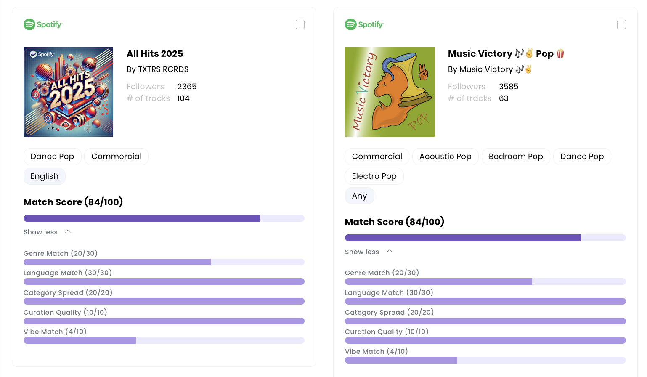This screenshot has height=377, width=647.
Task: Click Category Spread bar on All Hits 2025 card
Action: (164, 301)
